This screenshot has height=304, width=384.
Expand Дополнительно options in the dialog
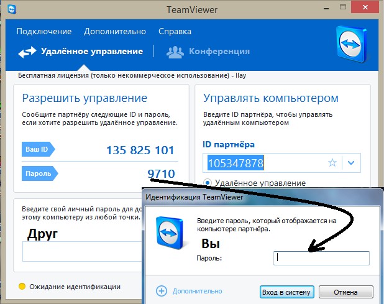pos(198,291)
